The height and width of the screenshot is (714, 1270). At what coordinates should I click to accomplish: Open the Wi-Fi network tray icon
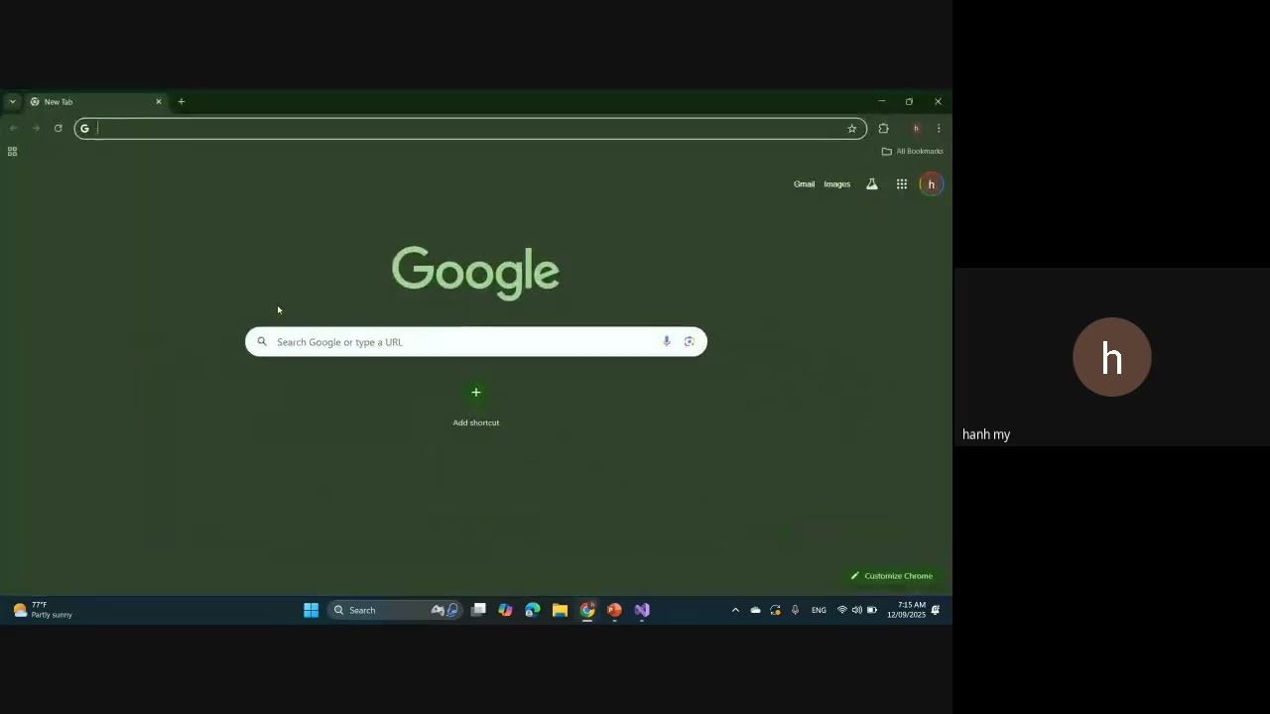(842, 610)
